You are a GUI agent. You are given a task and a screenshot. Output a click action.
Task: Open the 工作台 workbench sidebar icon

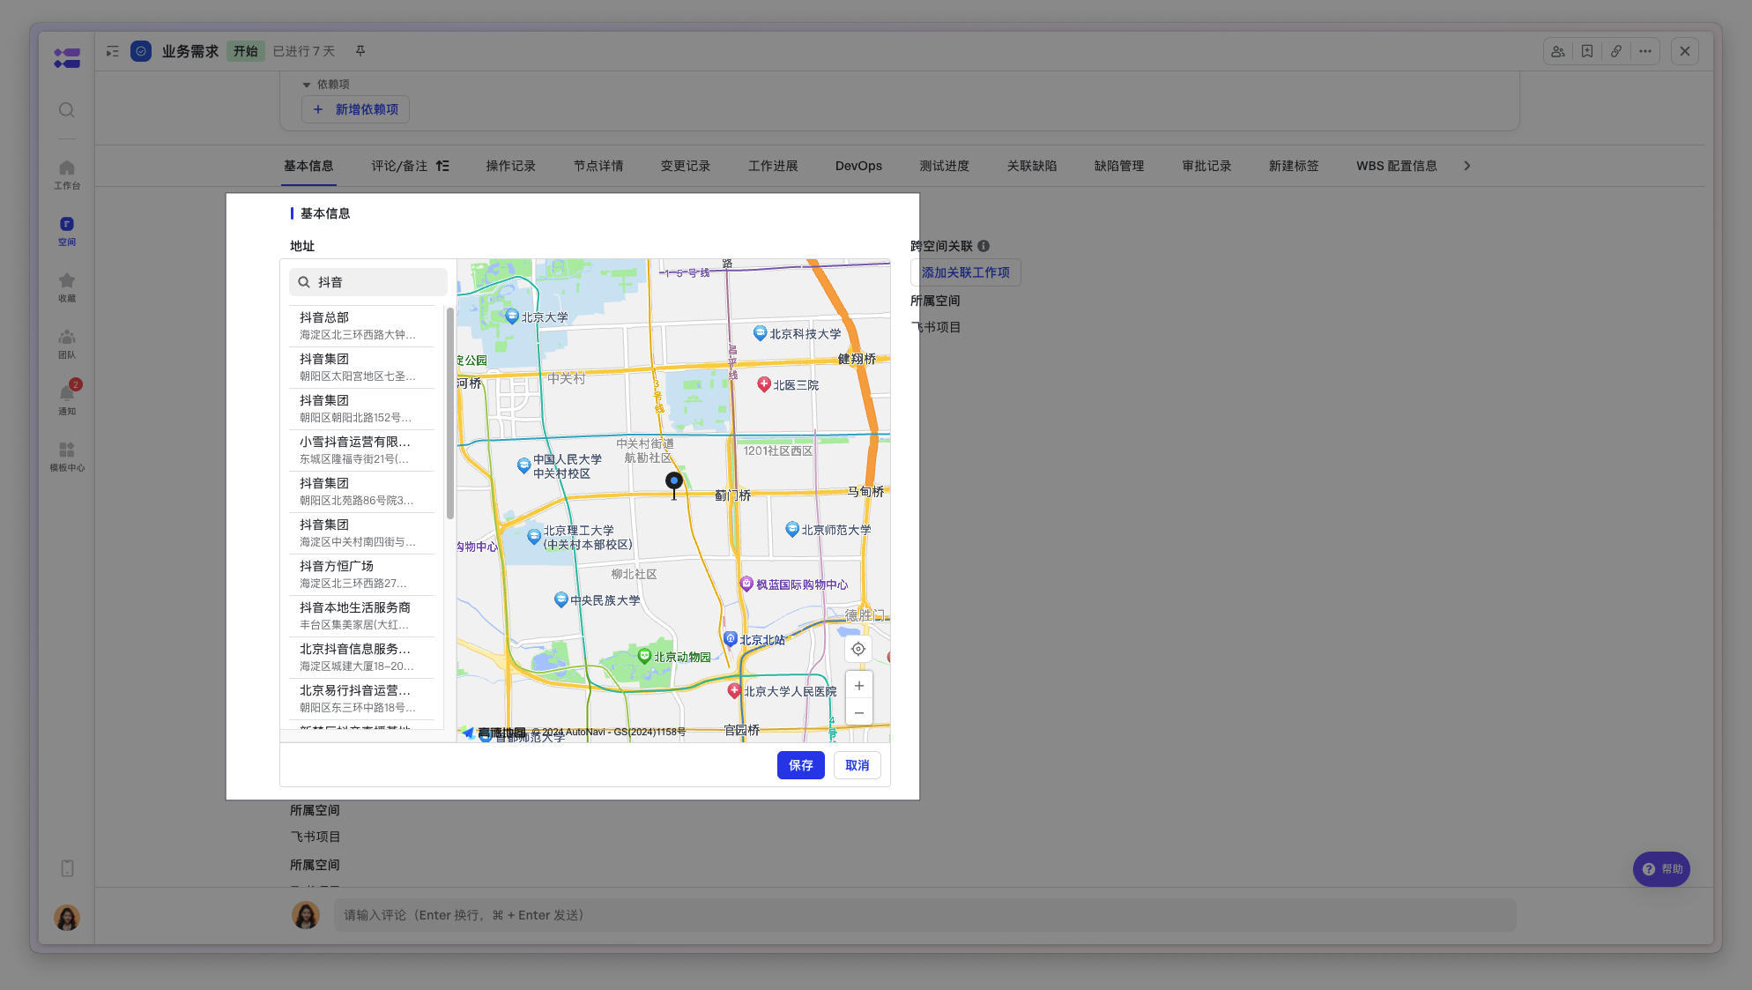click(67, 174)
